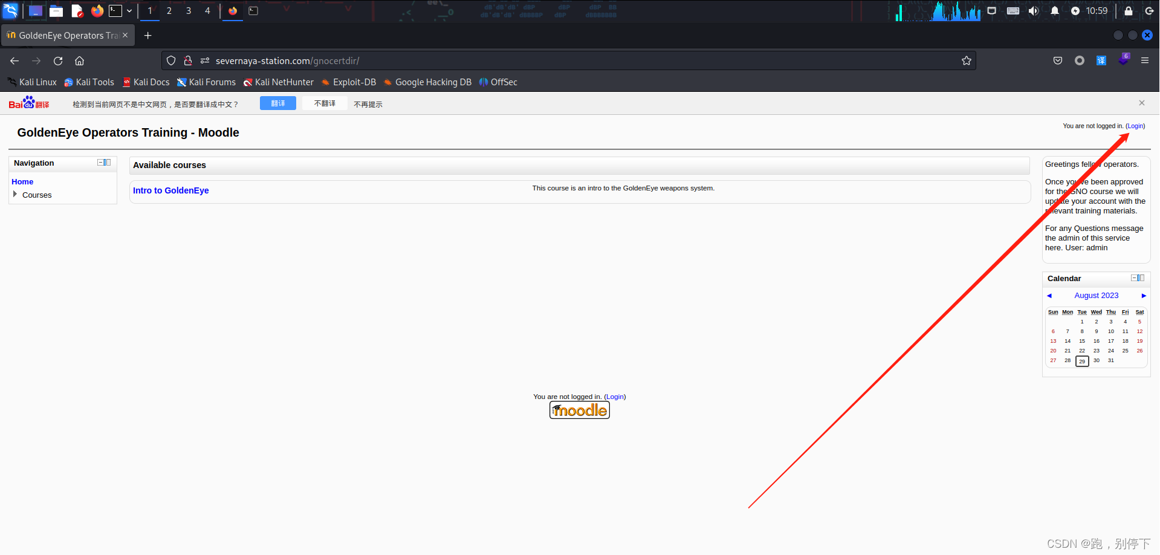Focus the Firefox window in the taskbar
The image size is (1160, 555).
(x=233, y=11)
